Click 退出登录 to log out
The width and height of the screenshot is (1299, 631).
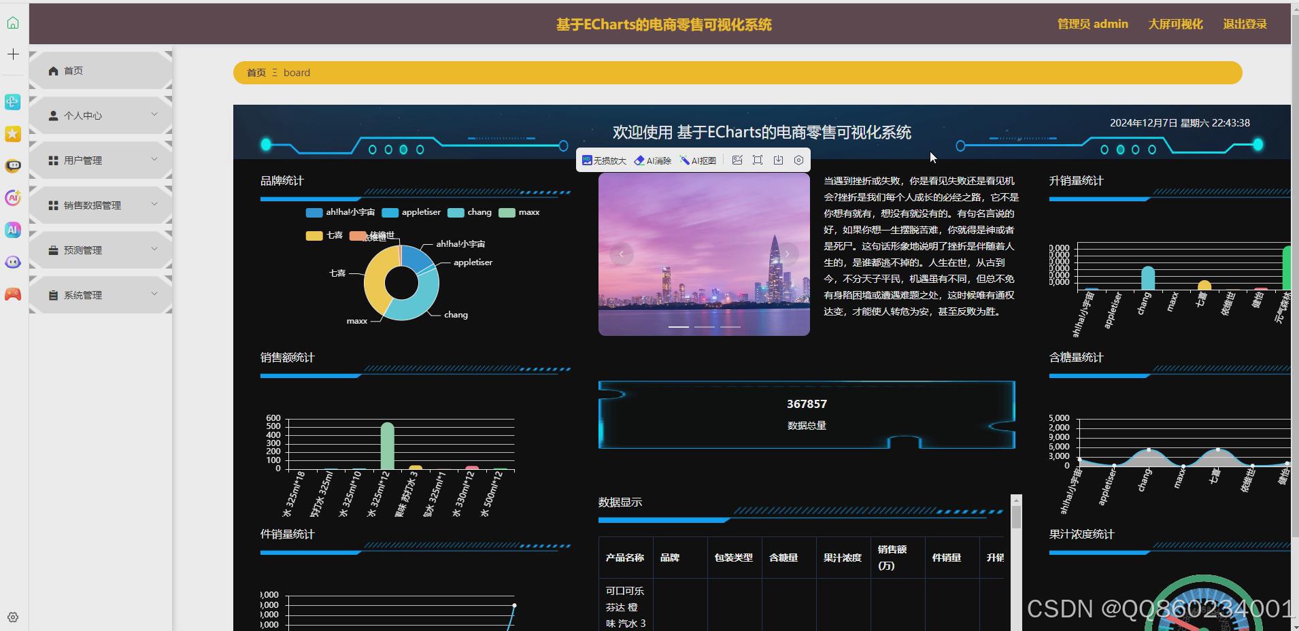pos(1245,24)
